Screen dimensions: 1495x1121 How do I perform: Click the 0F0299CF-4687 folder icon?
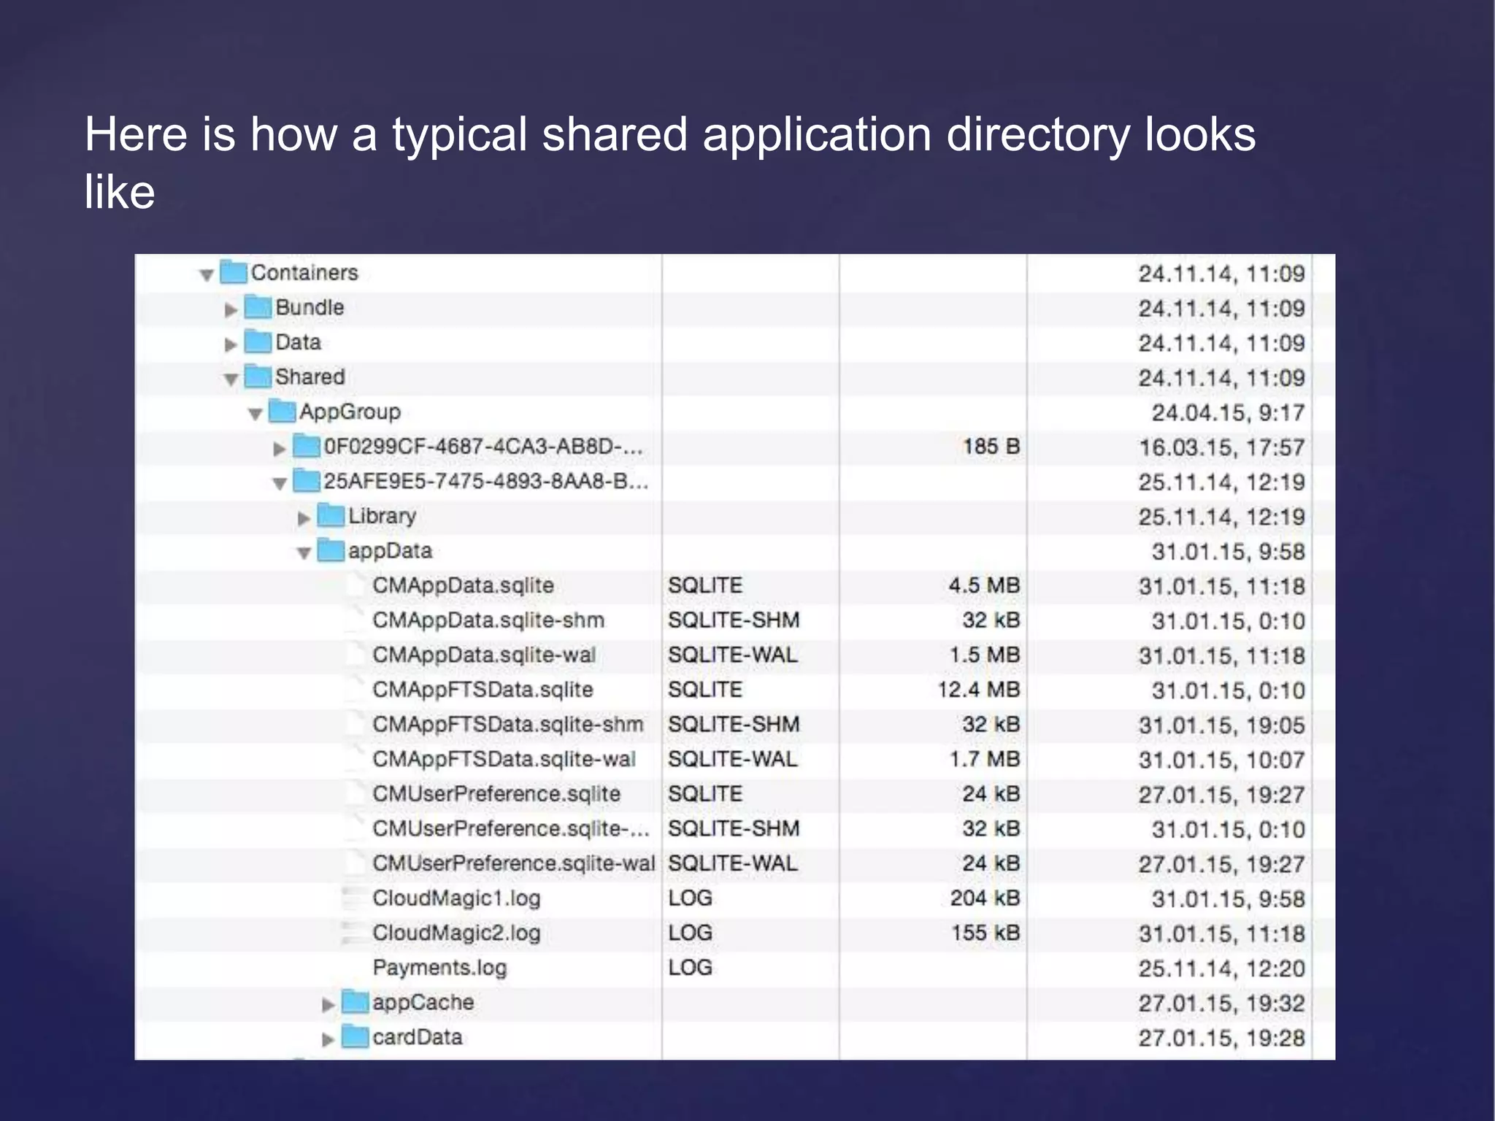point(307,446)
